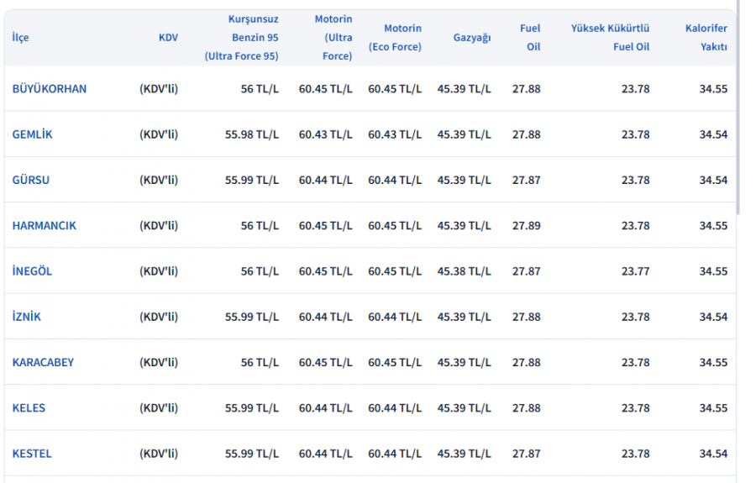Click the Kalorifer Yakıtı column header
Image resolution: width=756 pixels, height=483 pixels.
(x=706, y=38)
